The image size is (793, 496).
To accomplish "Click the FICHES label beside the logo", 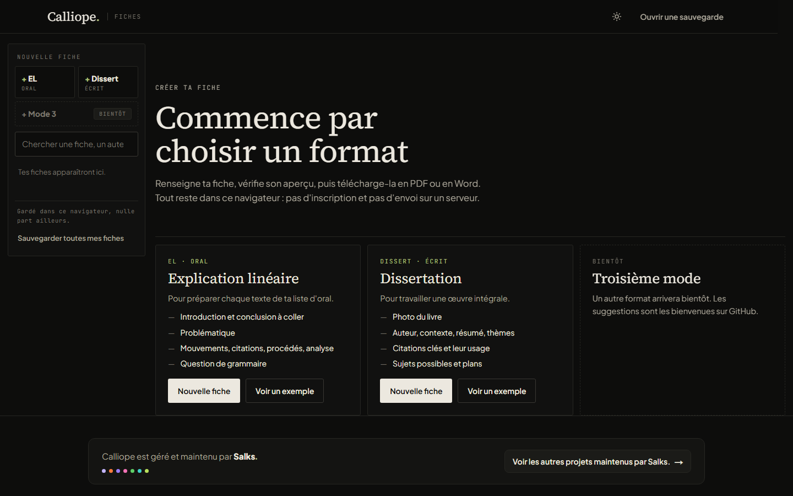I will point(128,17).
